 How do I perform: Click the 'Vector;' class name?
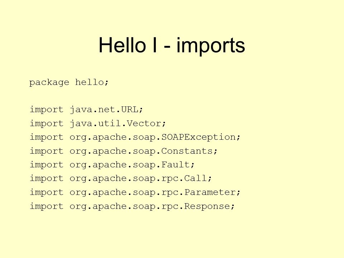click(x=146, y=124)
